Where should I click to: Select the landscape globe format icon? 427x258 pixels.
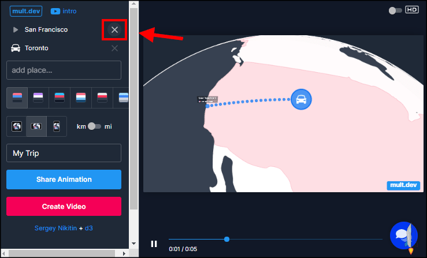[x=36, y=126]
